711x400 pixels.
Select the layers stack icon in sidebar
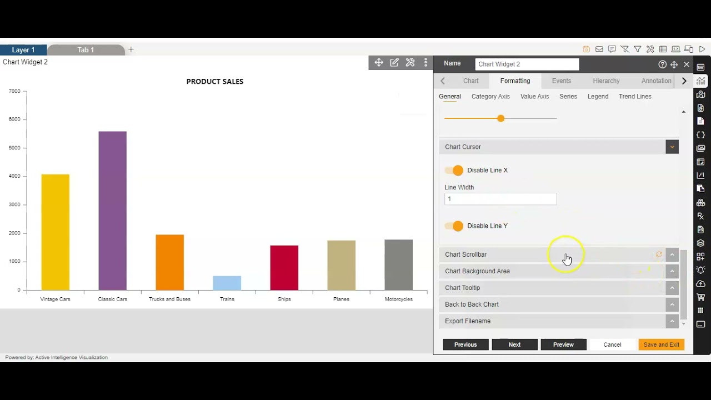click(x=701, y=243)
